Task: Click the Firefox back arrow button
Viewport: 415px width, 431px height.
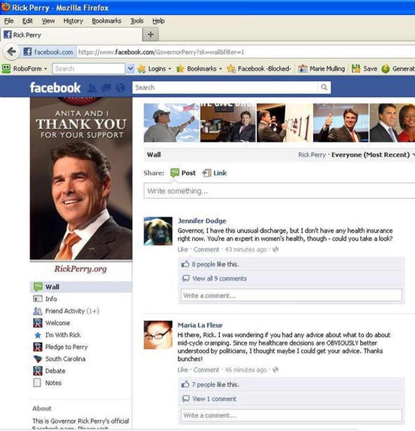Action: tap(11, 52)
